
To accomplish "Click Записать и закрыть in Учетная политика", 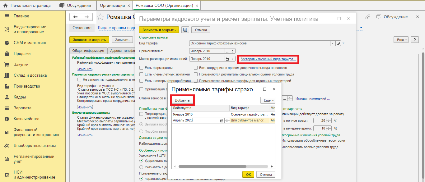I will tap(159, 30).
